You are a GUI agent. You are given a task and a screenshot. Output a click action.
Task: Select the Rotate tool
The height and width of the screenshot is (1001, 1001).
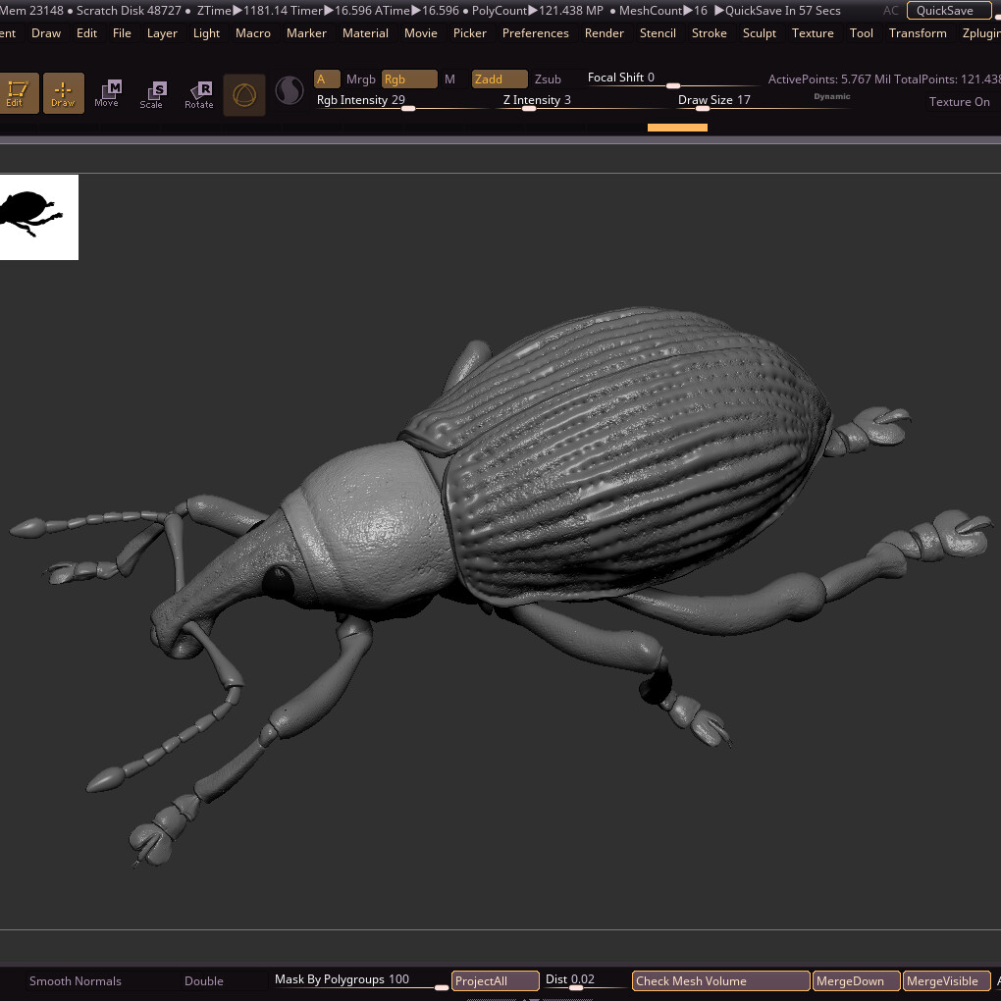[x=199, y=94]
